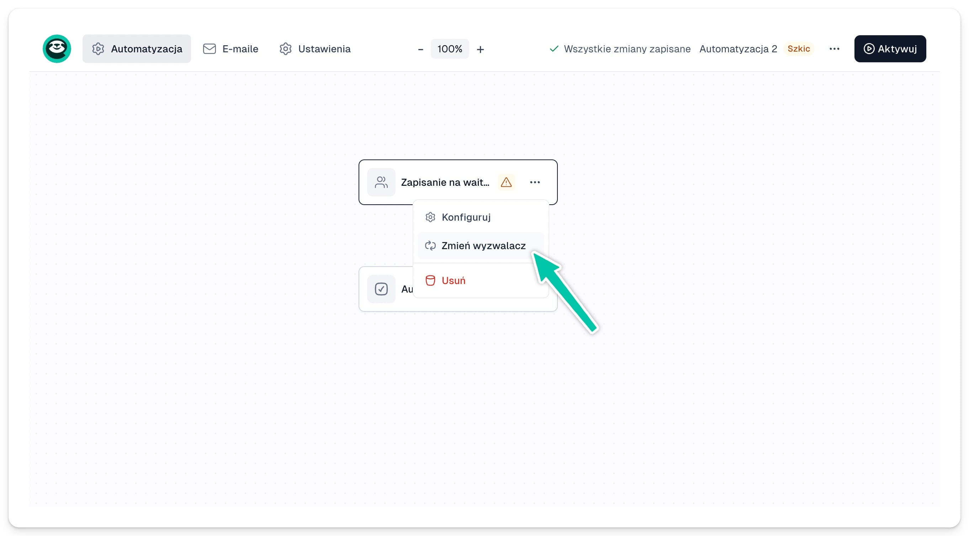Click the 100% zoom level value
Image resolution: width=969 pixels, height=536 pixels.
[x=450, y=49]
